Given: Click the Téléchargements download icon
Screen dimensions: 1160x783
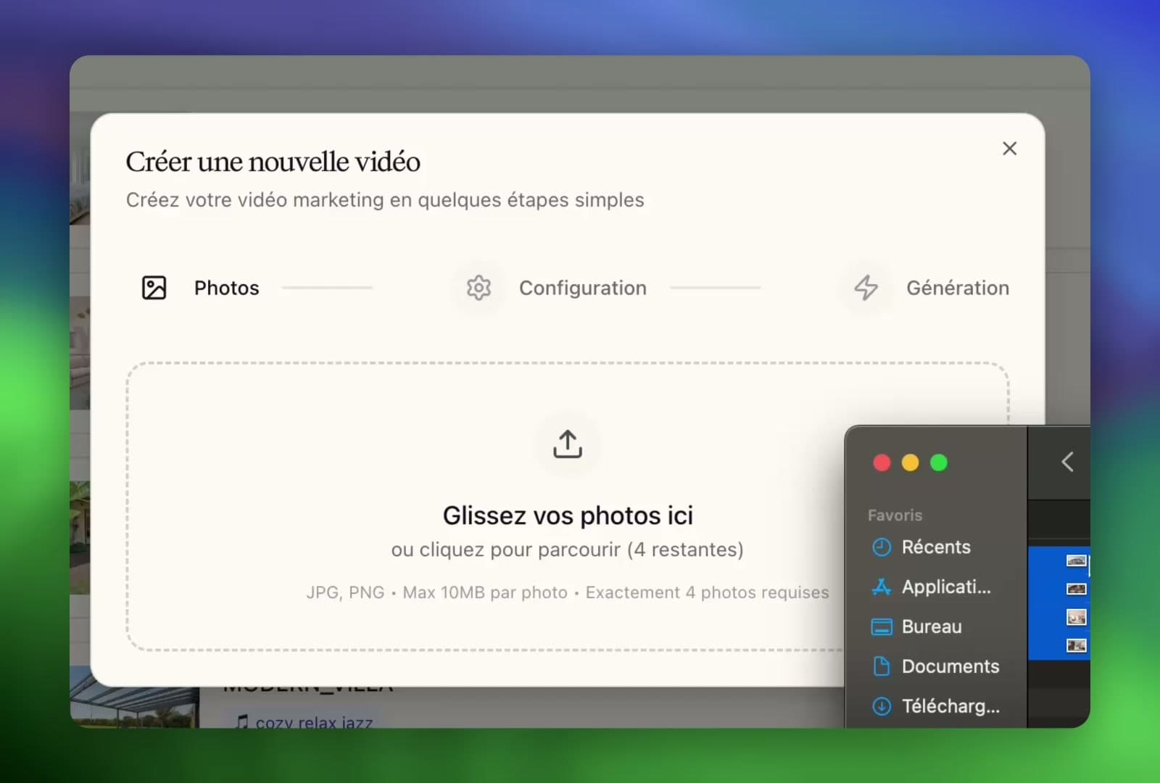Looking at the screenshot, I should (x=880, y=705).
